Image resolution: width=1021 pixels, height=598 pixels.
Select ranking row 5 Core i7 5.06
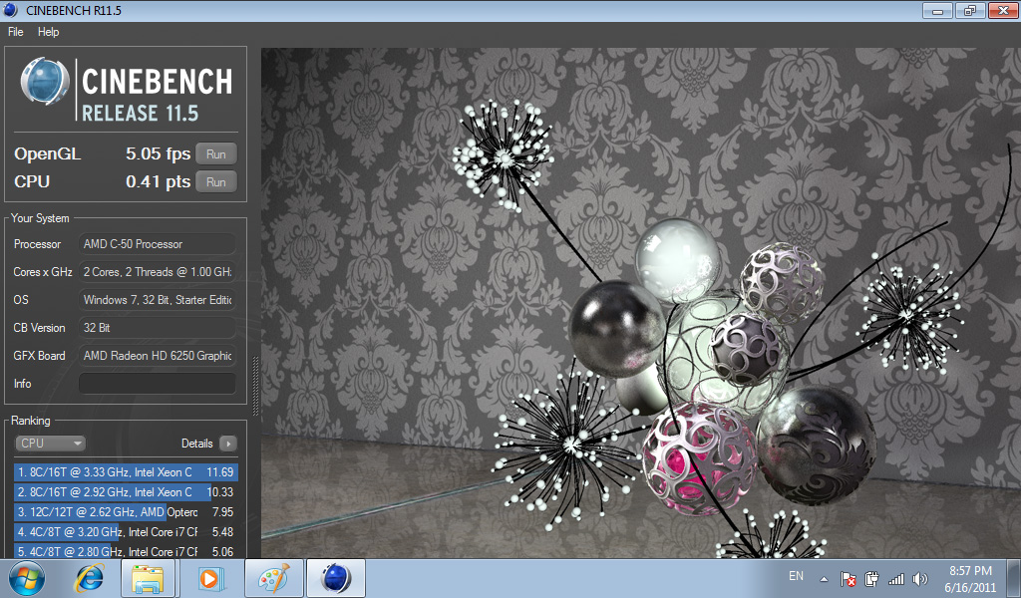coord(126,551)
